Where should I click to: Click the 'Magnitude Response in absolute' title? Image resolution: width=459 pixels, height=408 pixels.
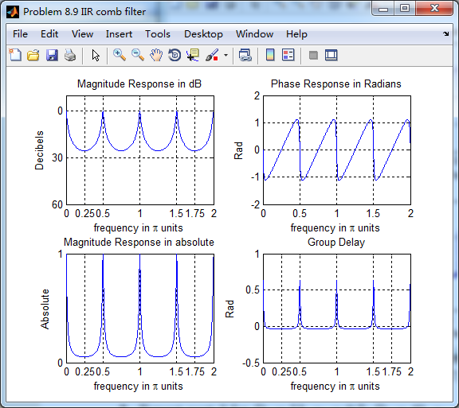(139, 243)
